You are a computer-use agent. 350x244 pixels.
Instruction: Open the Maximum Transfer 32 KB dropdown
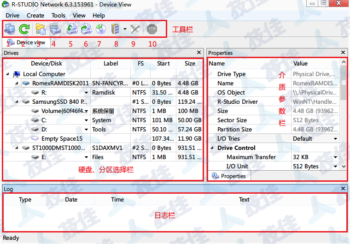click(335, 157)
